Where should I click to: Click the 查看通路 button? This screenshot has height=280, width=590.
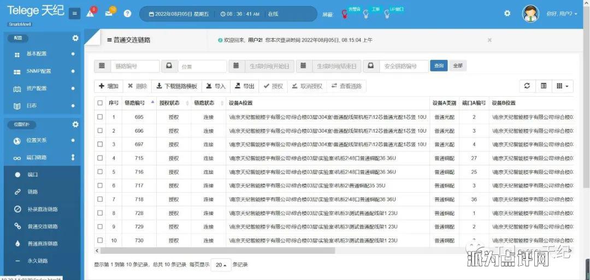tap(346, 86)
